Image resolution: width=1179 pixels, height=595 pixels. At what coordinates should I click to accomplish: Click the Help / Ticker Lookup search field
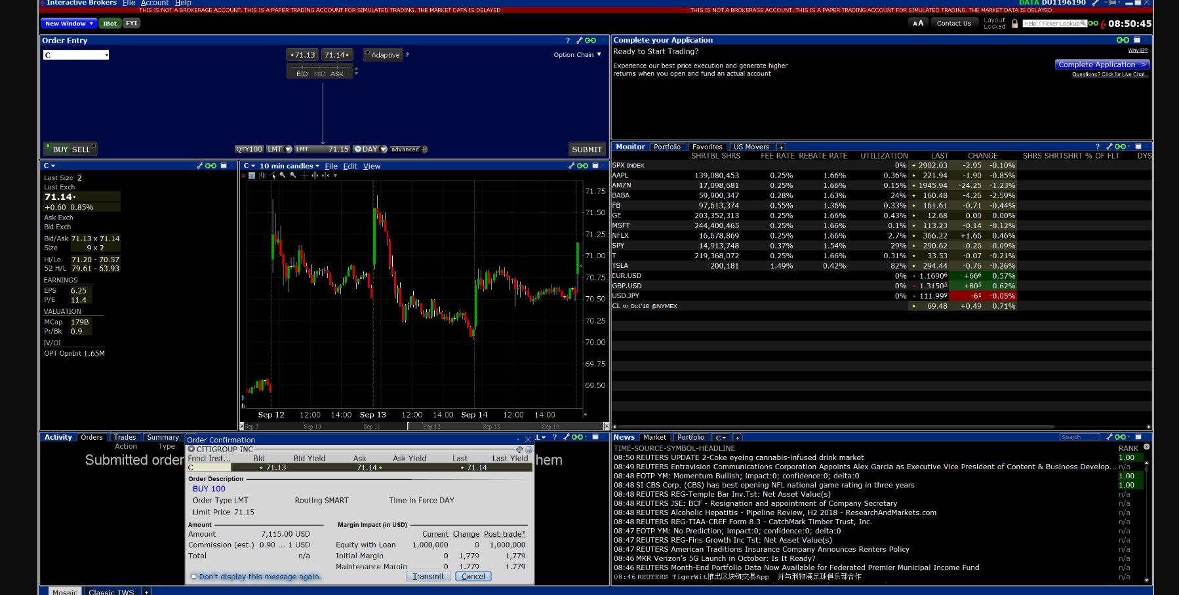1054,24
